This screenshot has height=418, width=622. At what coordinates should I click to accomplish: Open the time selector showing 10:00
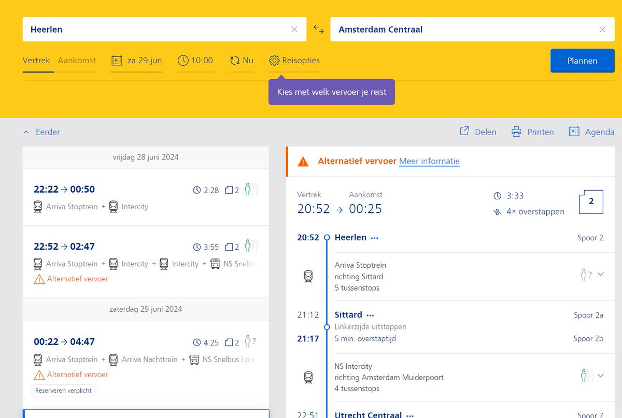(195, 61)
